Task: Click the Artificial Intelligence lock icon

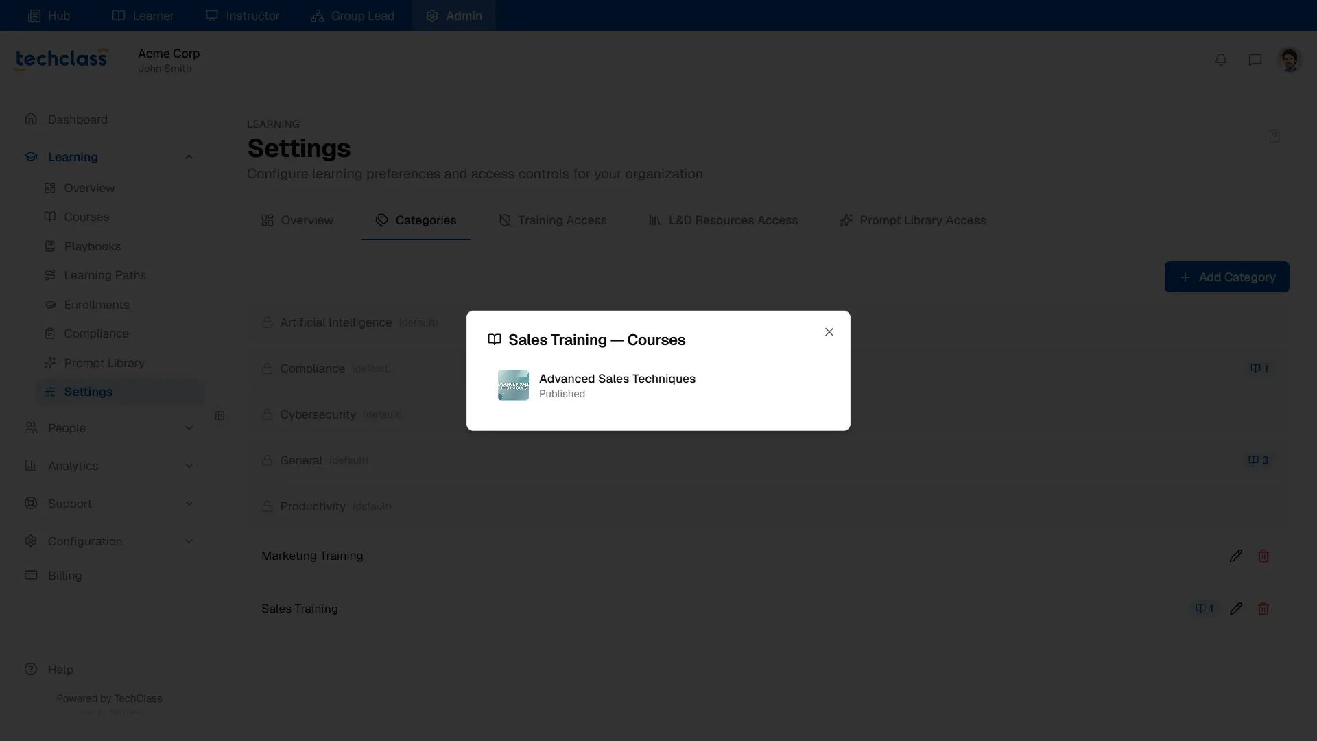Action: [x=268, y=322]
